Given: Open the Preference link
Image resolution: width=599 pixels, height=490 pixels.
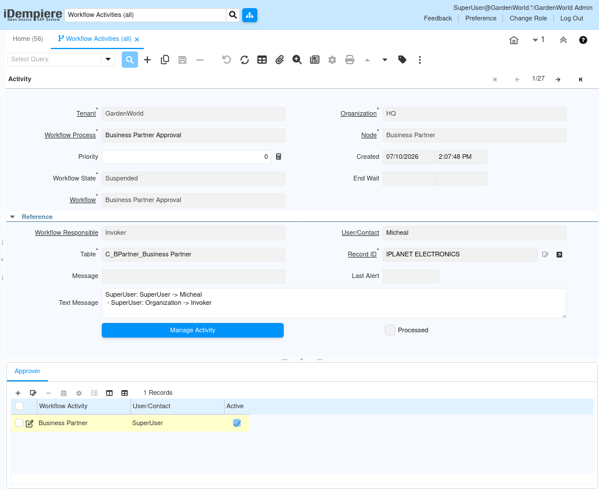Looking at the screenshot, I should (481, 18).
